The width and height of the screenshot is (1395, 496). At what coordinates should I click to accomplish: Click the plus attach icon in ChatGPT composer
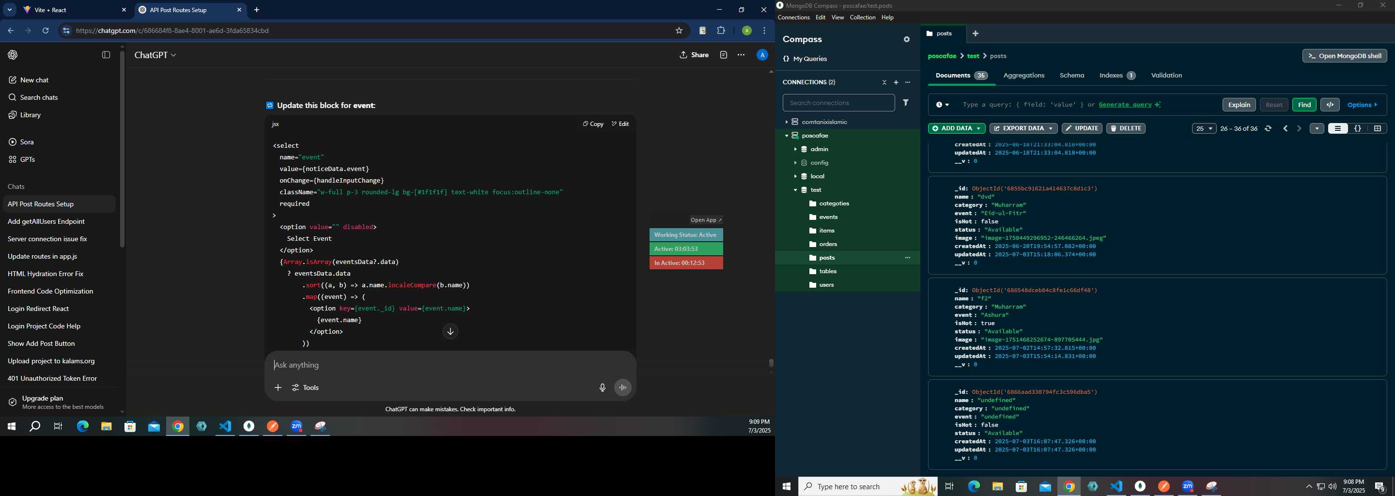[278, 387]
